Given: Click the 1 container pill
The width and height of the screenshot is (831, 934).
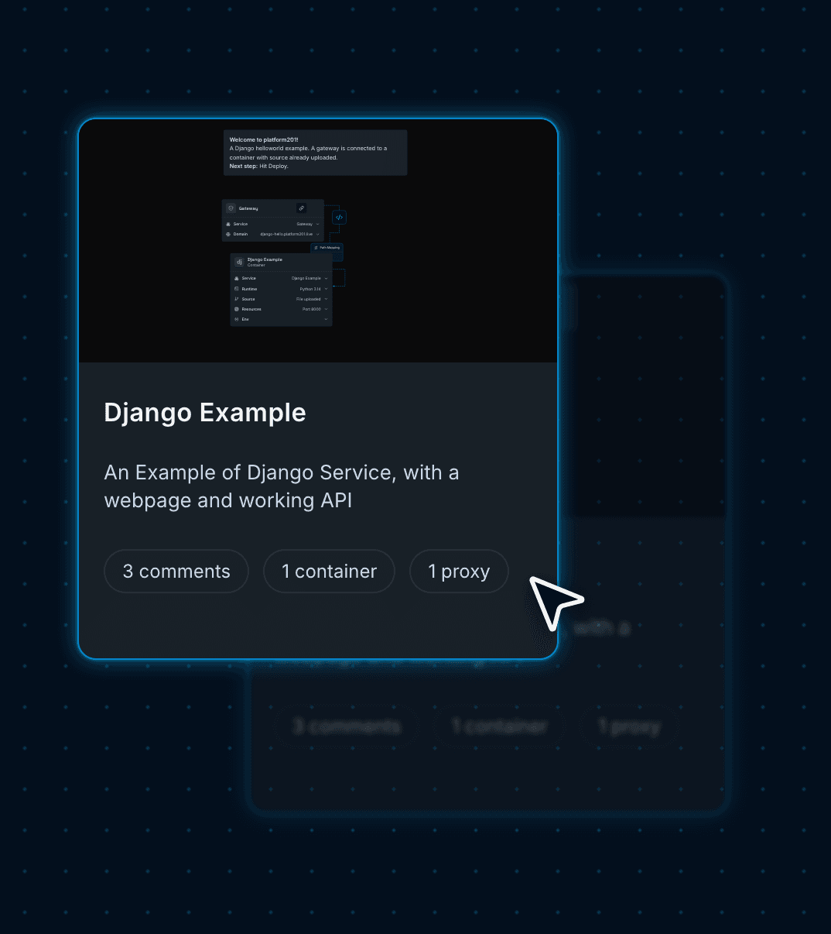Looking at the screenshot, I should pos(329,572).
